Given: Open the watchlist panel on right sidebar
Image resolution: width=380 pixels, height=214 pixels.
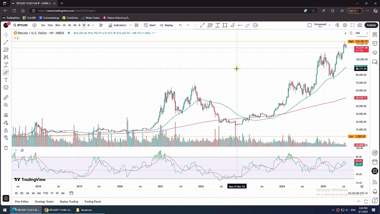Looking at the screenshot, I should [375, 35].
